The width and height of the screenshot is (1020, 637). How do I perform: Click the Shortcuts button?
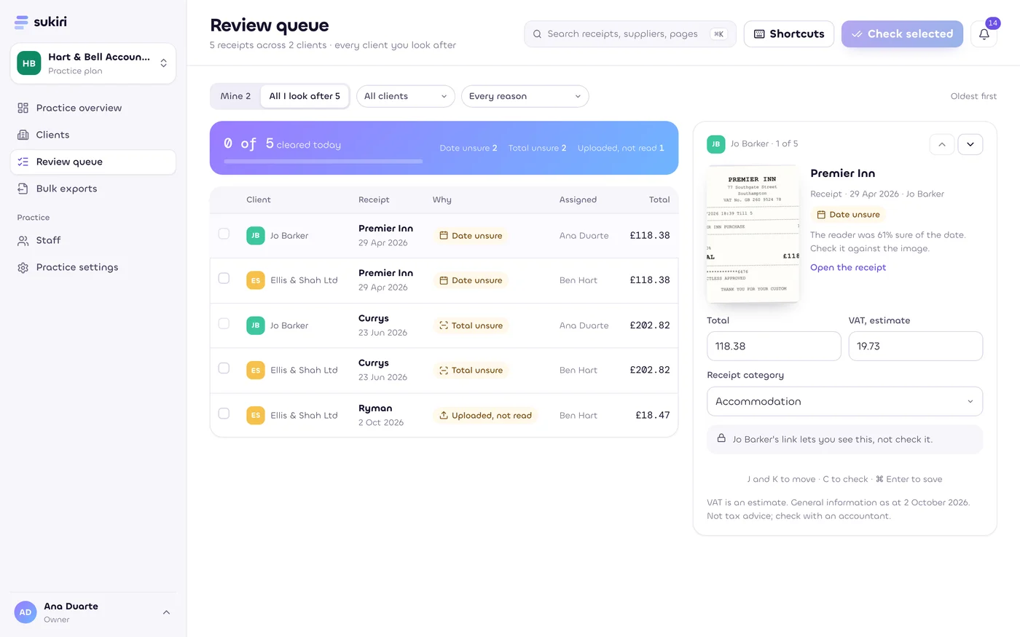point(789,34)
